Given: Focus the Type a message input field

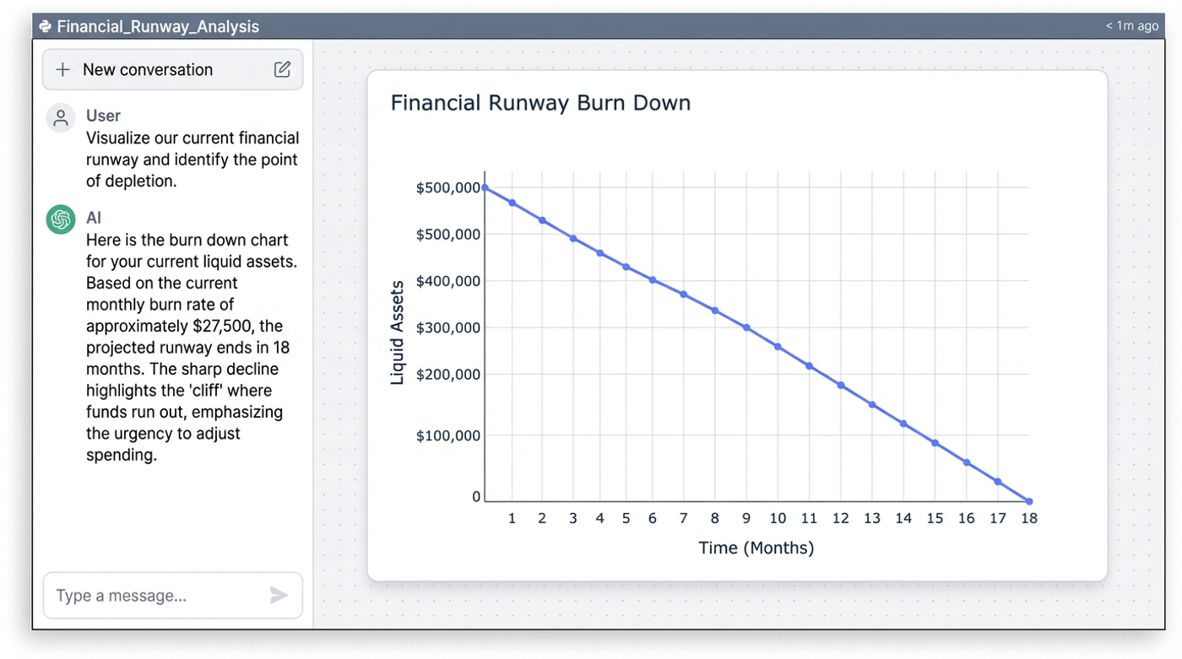Looking at the screenshot, I should pos(172,596).
